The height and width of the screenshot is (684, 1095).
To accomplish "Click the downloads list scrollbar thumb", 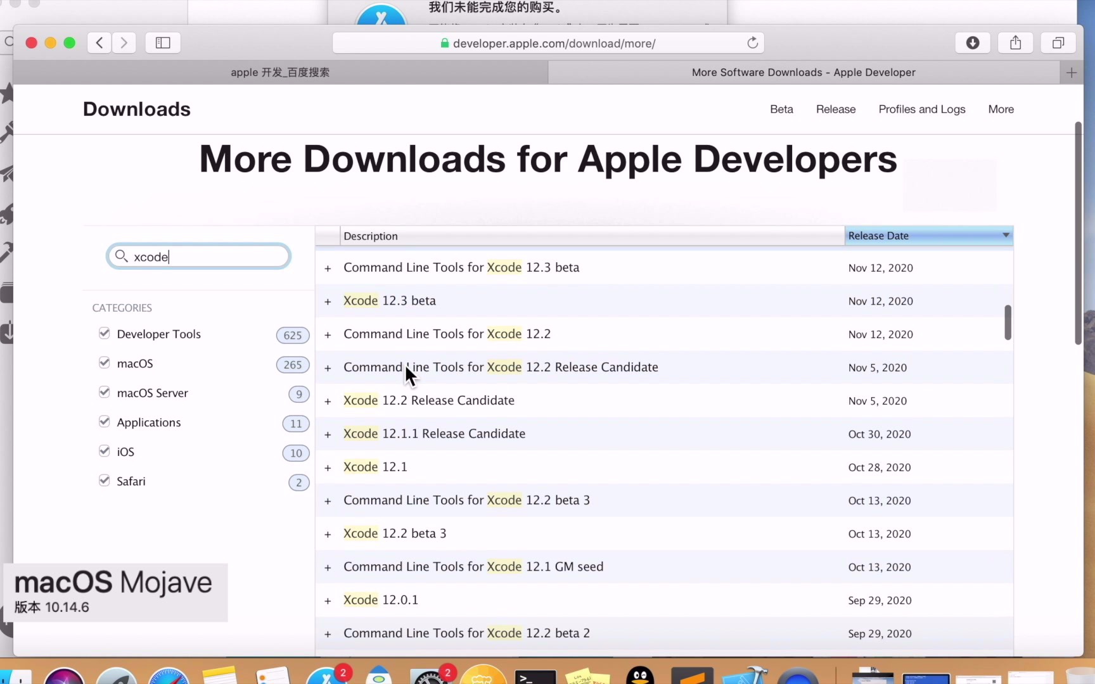I will pos(1008,322).
